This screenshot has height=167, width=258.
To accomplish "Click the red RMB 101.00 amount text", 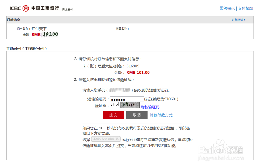I will click(138, 72).
